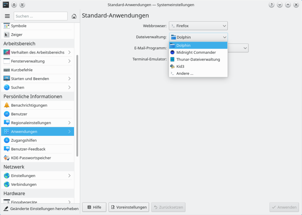Screen dimensions: 302x215
Task: Expand the Regionaleinstellungen chevron
Action: (x=69, y=123)
